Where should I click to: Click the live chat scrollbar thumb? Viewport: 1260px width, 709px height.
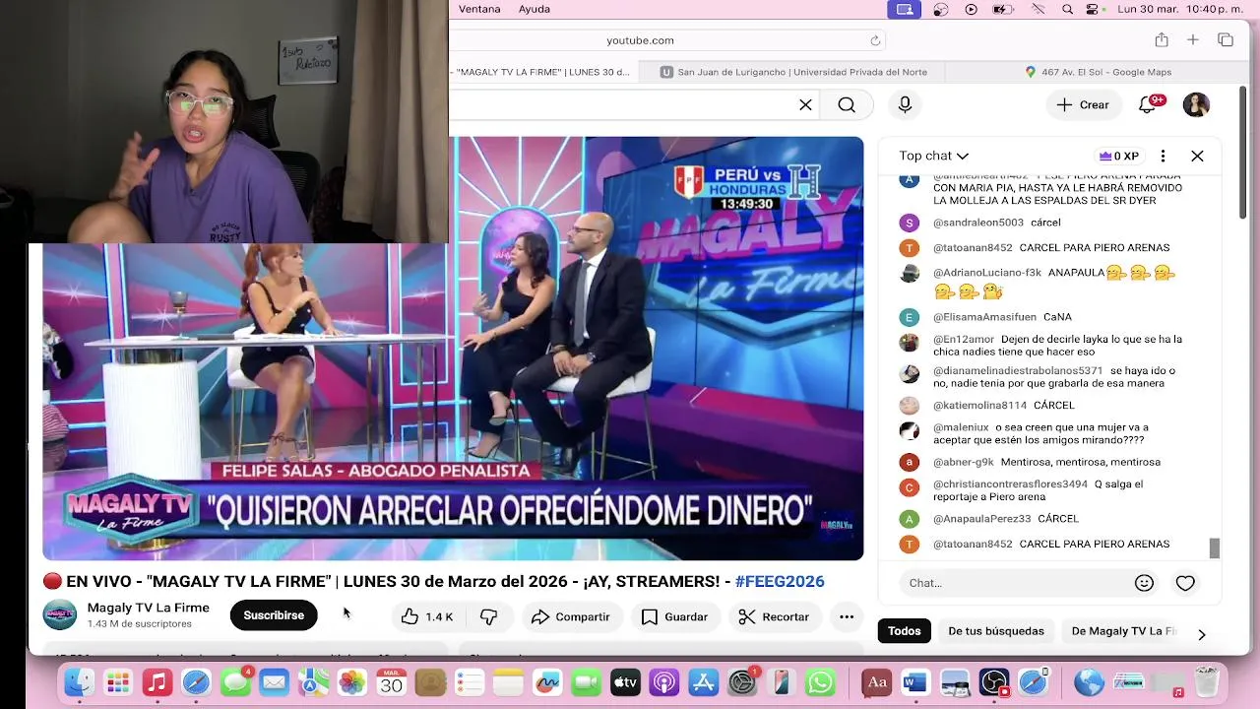click(1215, 548)
